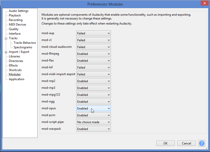Image resolution: width=210 pixels, height=152 pixels.
Task: Select the Interface preferences category
Action: (15, 34)
